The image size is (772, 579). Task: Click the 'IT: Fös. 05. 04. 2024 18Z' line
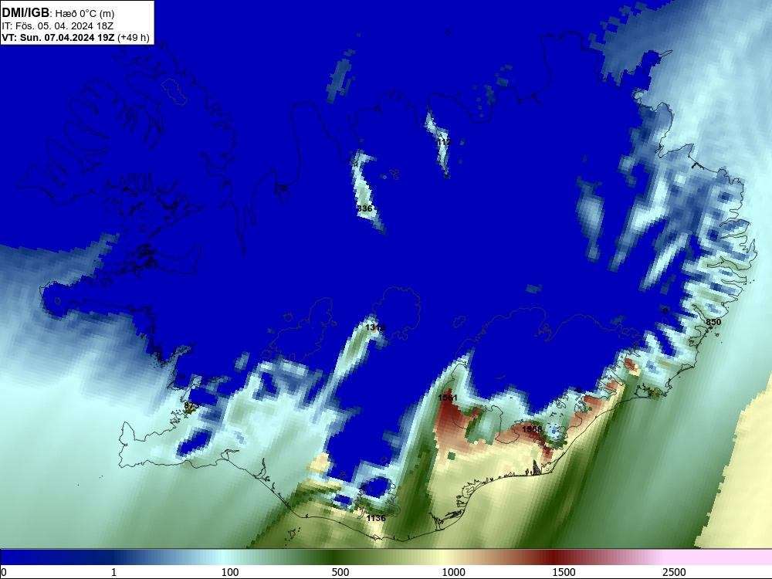click(58, 26)
